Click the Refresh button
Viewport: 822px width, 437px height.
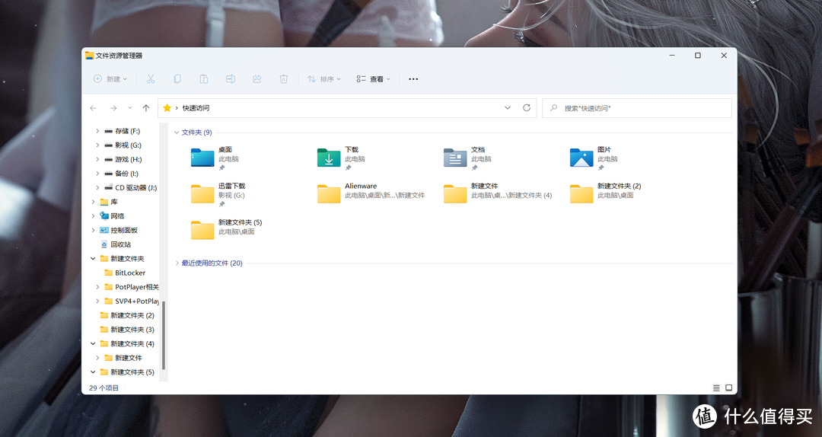527,108
